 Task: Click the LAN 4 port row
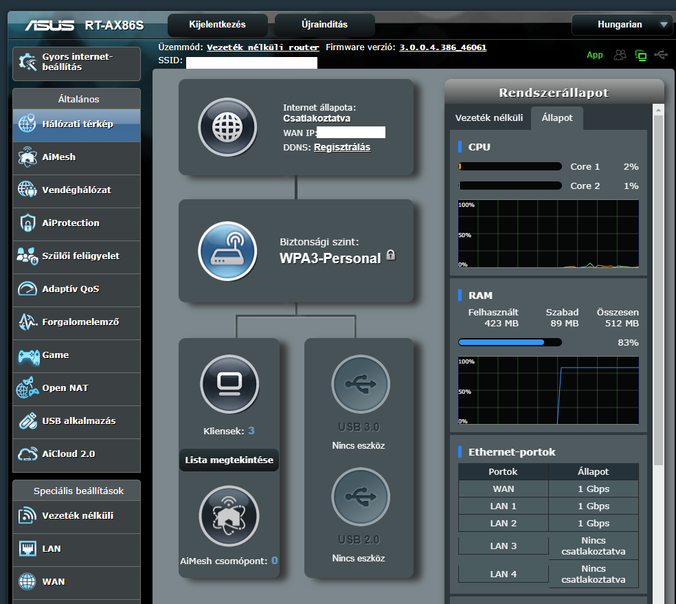coord(548,574)
